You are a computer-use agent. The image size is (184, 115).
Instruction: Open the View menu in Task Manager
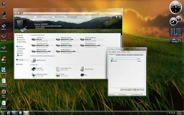118,52
